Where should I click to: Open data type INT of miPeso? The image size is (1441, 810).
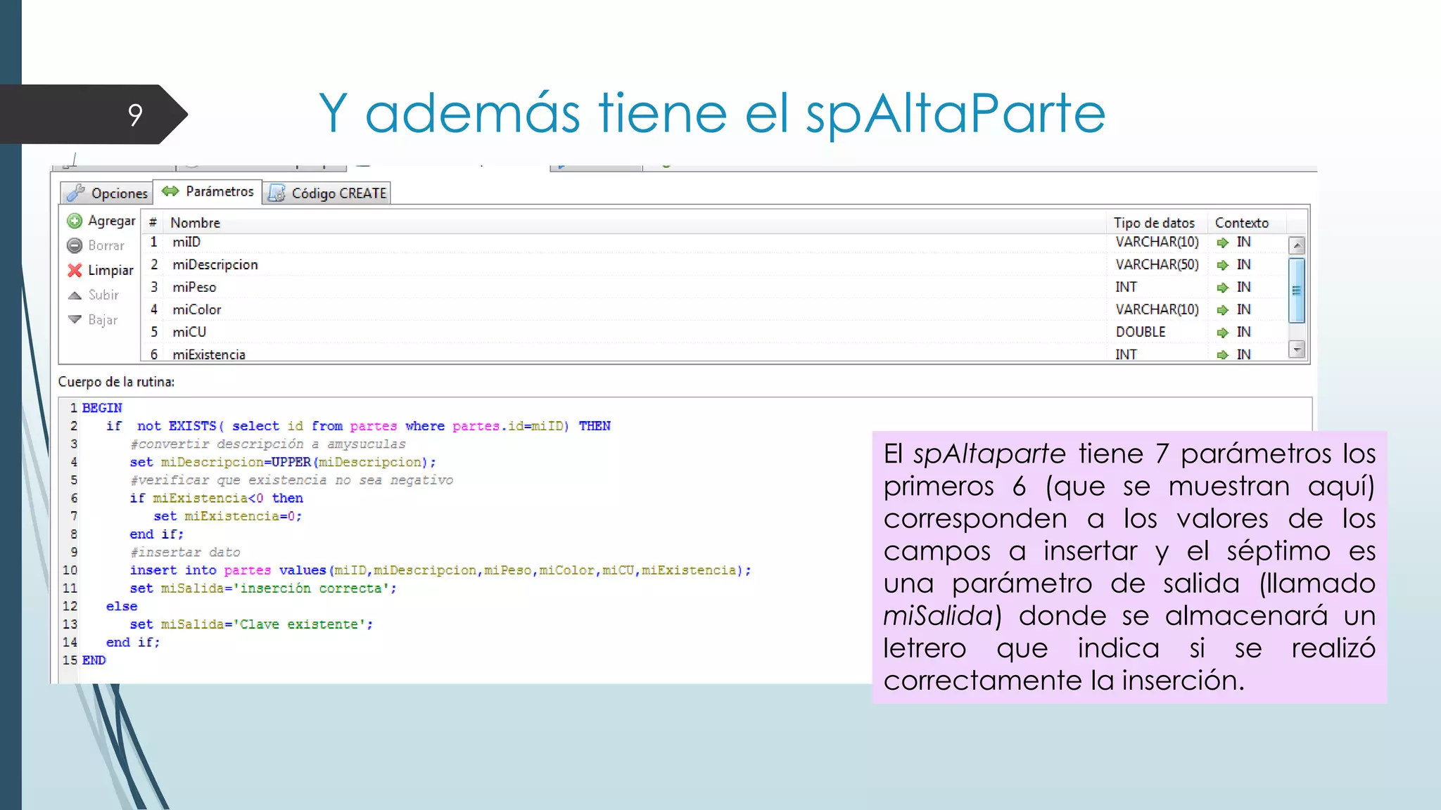coord(1126,287)
